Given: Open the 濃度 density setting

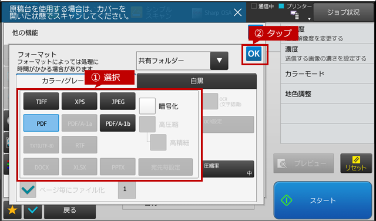Looking at the screenshot, I should click(x=327, y=53).
